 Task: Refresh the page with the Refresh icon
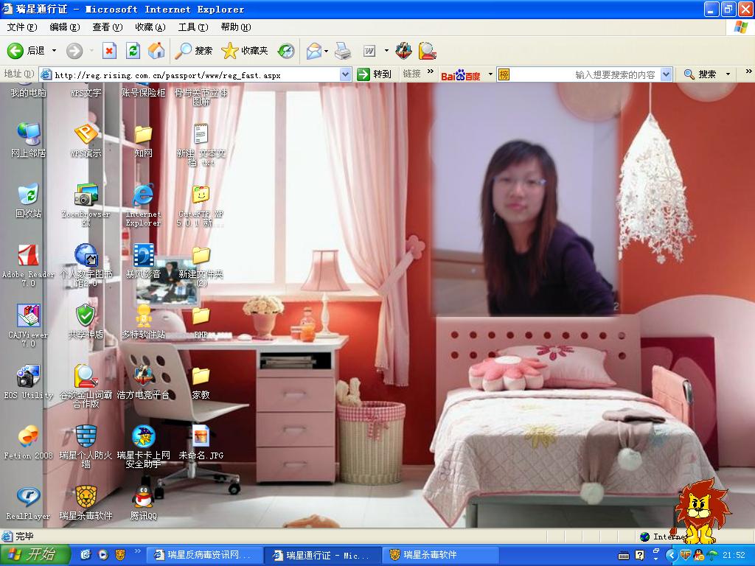(x=133, y=51)
